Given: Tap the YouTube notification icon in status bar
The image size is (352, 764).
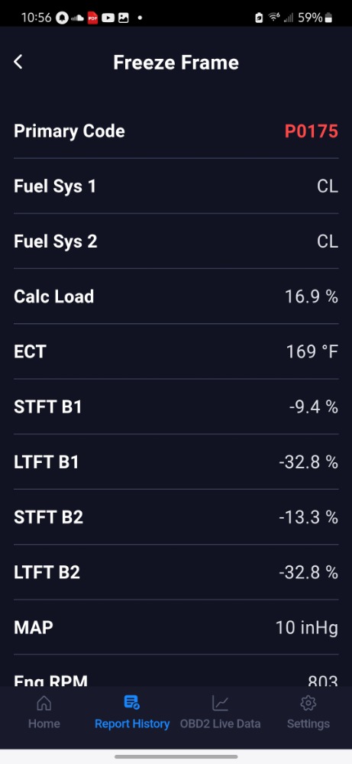Looking at the screenshot, I should coord(108,18).
